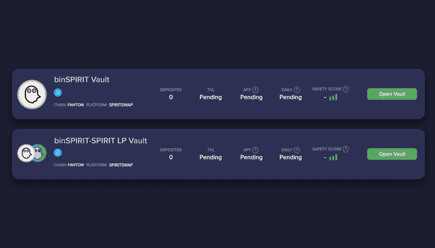Open Vault for binSPIRIT
The height and width of the screenshot is (248, 435).
[391, 94]
